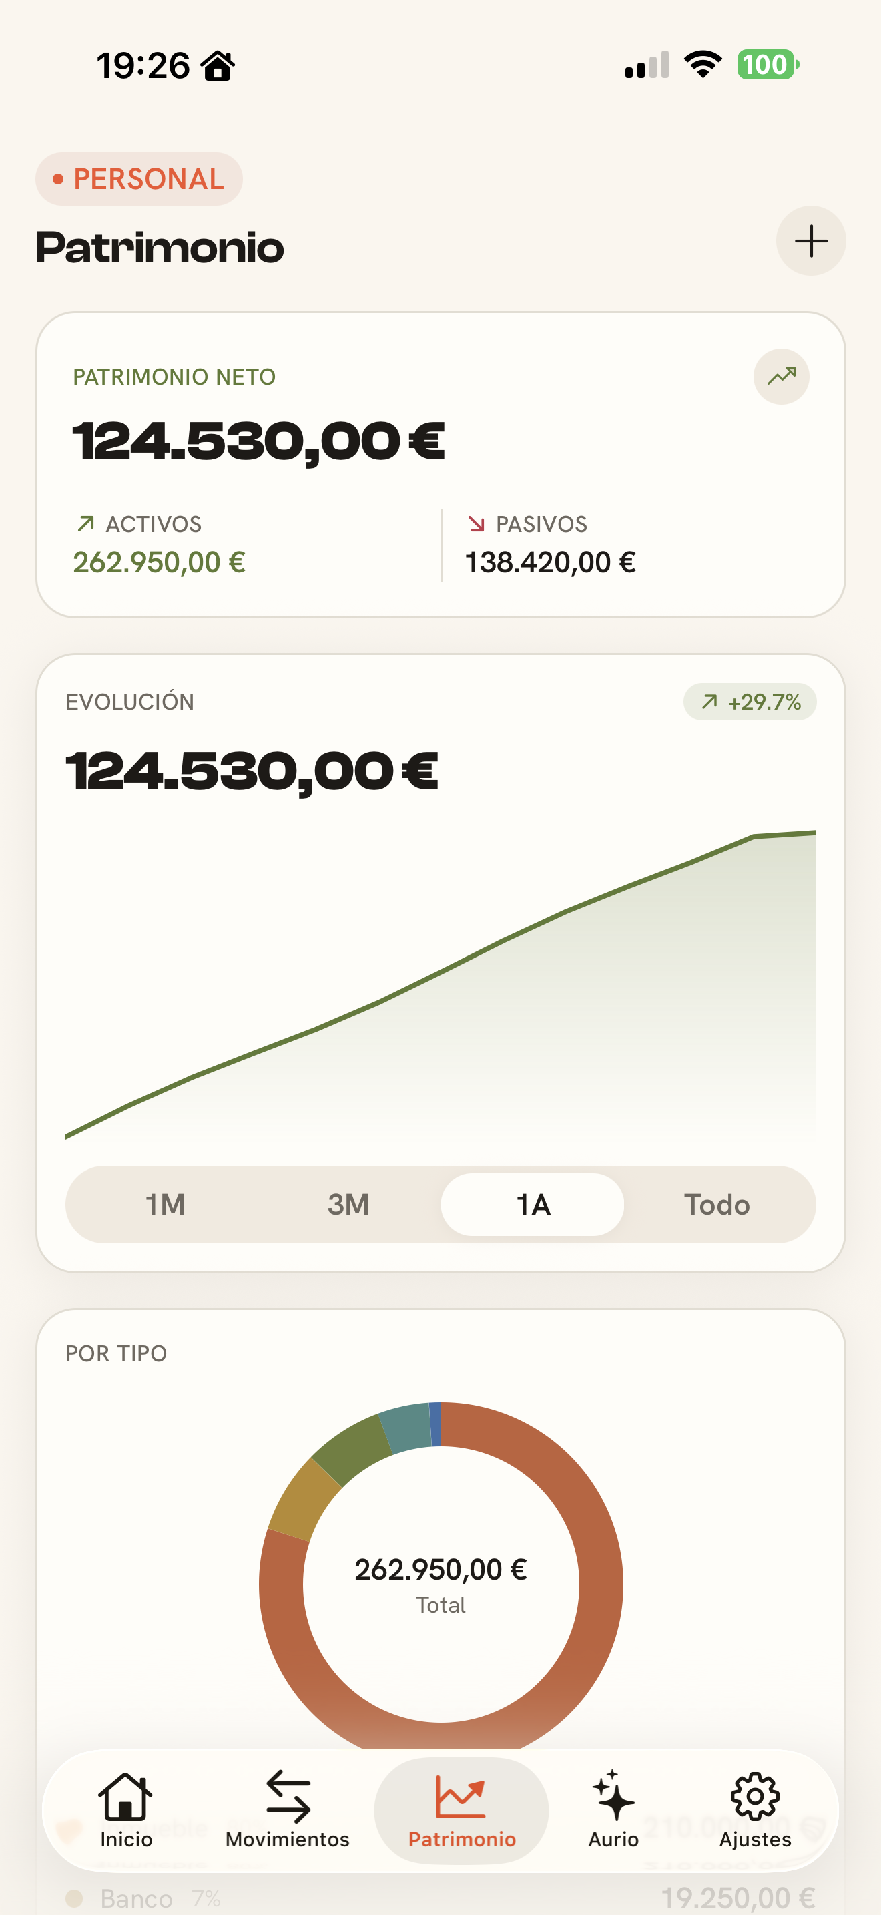Select the 1A time range
This screenshot has height=1915, width=881.
533,1205
